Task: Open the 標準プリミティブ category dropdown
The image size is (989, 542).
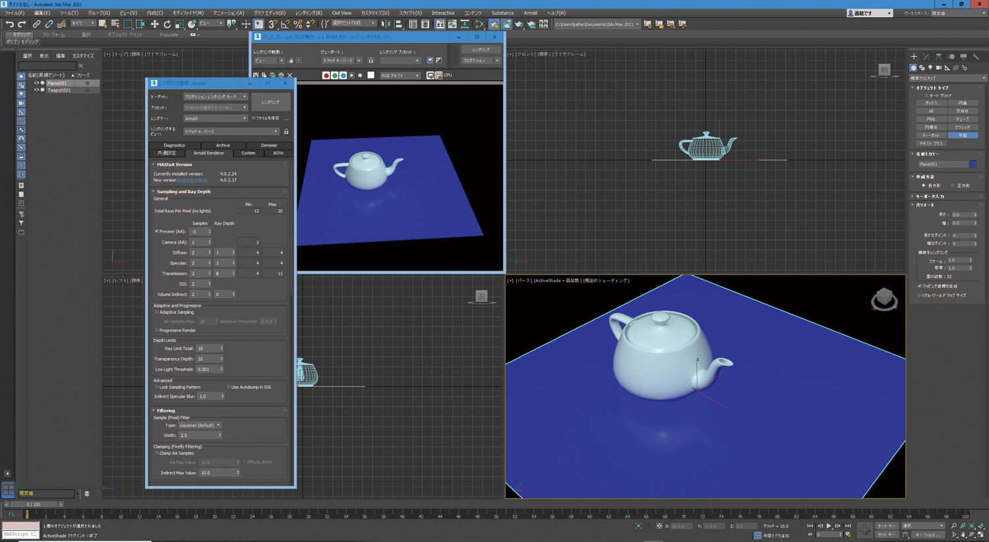Action: (x=948, y=78)
